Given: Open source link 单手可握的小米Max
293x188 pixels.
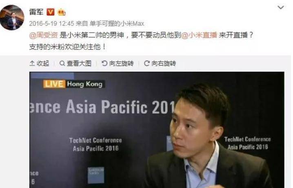Looking at the screenshot, I should coord(117,24).
